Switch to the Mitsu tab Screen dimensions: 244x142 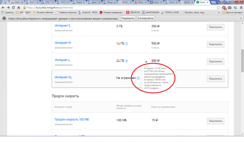coord(141,2)
